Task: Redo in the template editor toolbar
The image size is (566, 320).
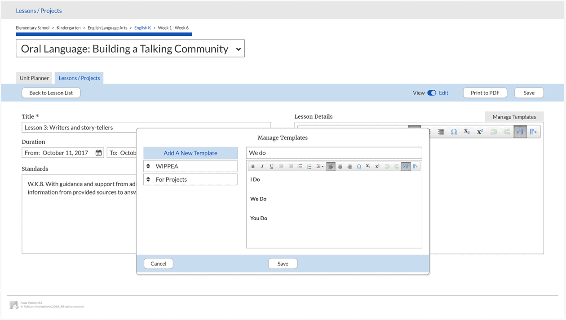Action: [x=396, y=166]
